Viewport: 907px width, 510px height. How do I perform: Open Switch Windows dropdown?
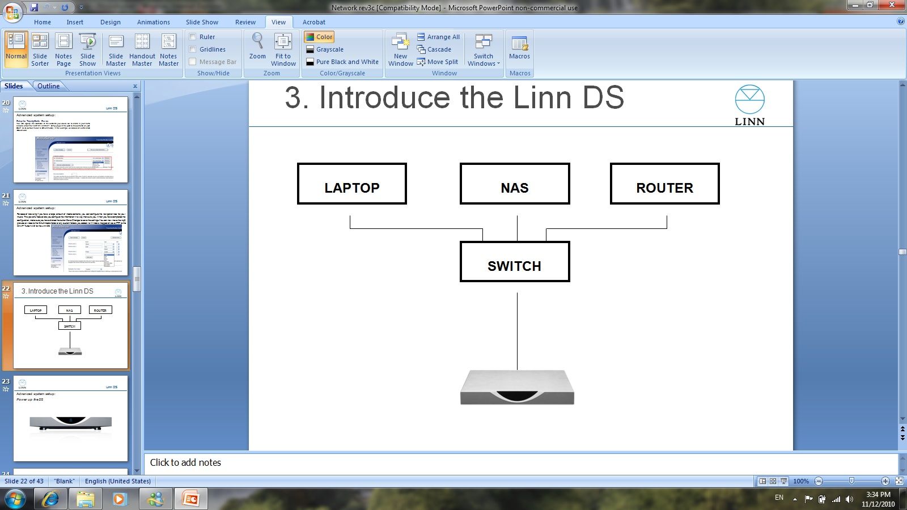[484, 49]
